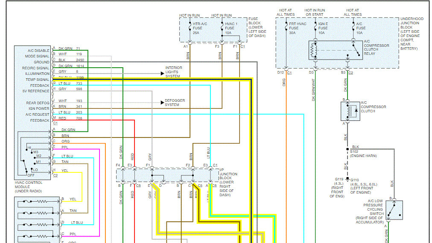
Task: Click the A/C compressor clutch coil symbol
Action: (350, 111)
